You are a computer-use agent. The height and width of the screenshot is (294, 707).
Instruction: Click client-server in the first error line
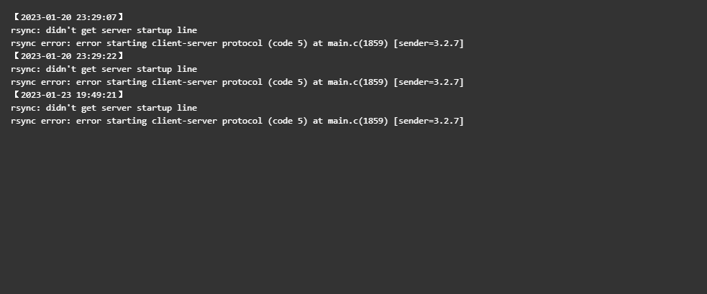click(x=184, y=43)
